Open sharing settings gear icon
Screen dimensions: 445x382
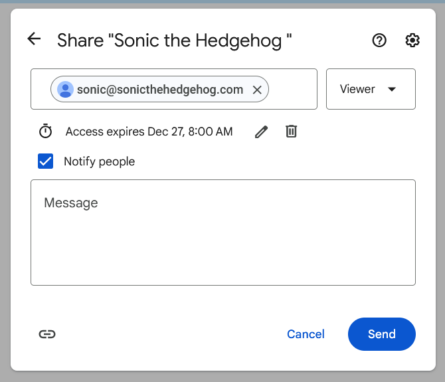click(412, 41)
